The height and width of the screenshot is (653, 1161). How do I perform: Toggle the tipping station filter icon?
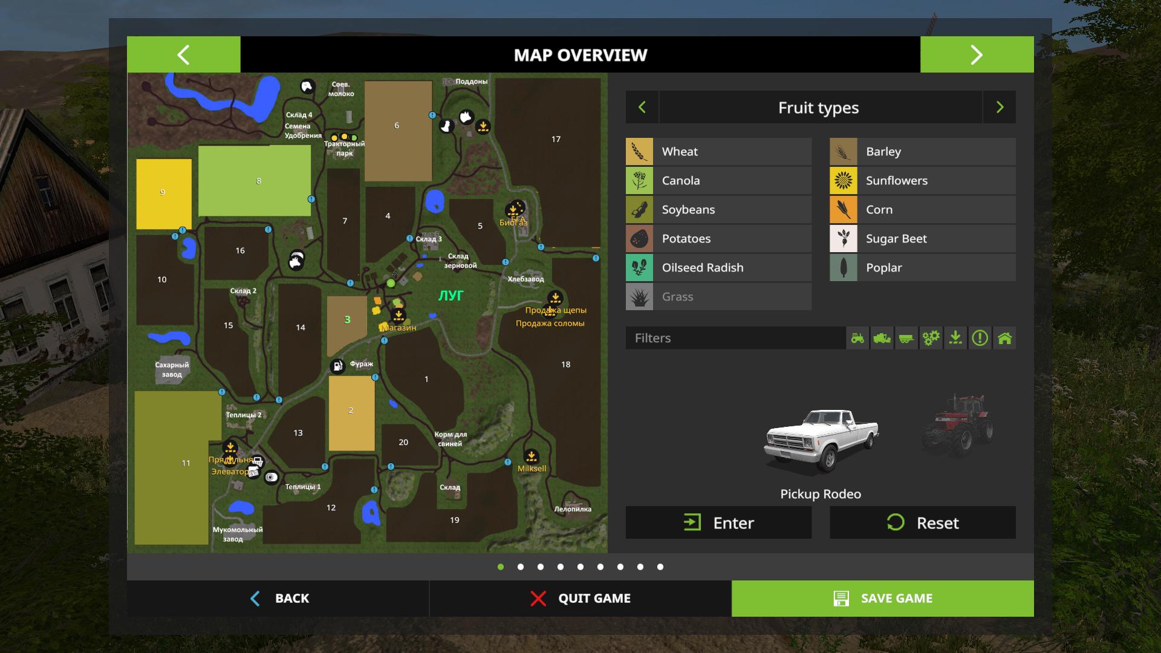tap(955, 338)
